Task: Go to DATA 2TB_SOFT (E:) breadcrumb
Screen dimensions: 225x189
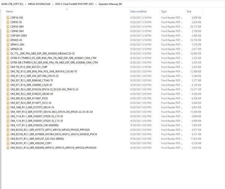Action: click(12, 4)
